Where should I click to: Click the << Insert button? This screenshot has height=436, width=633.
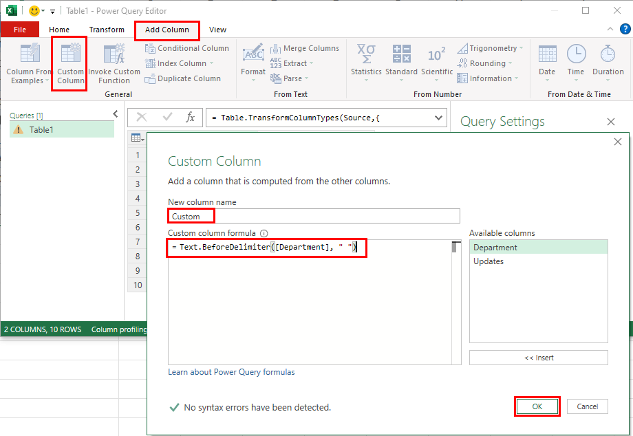(x=539, y=358)
